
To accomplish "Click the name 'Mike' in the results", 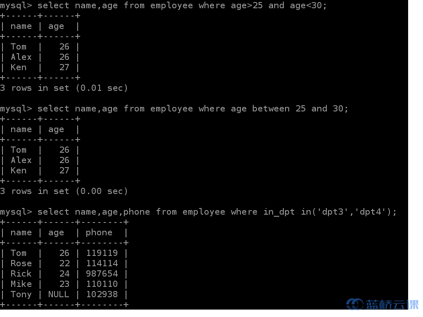I will coord(21,284).
